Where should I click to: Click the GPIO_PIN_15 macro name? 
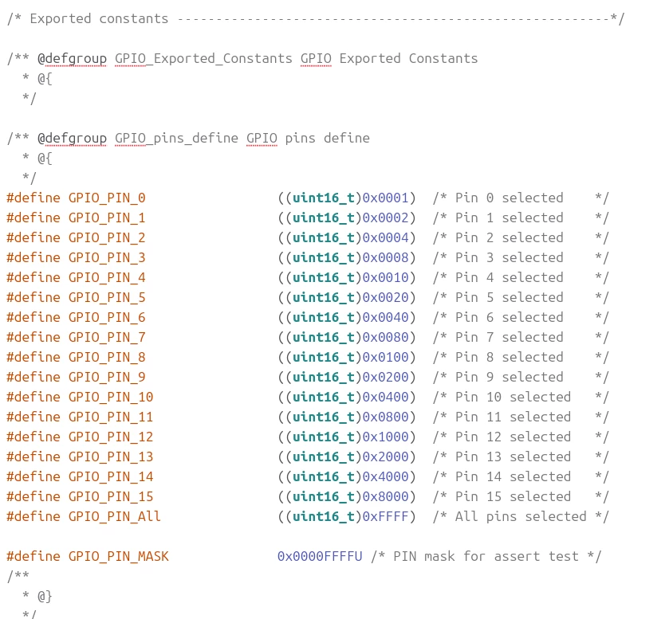[111, 496]
